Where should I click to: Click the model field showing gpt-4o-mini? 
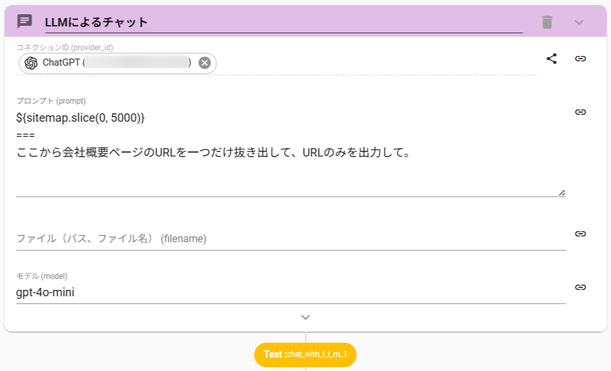290,292
